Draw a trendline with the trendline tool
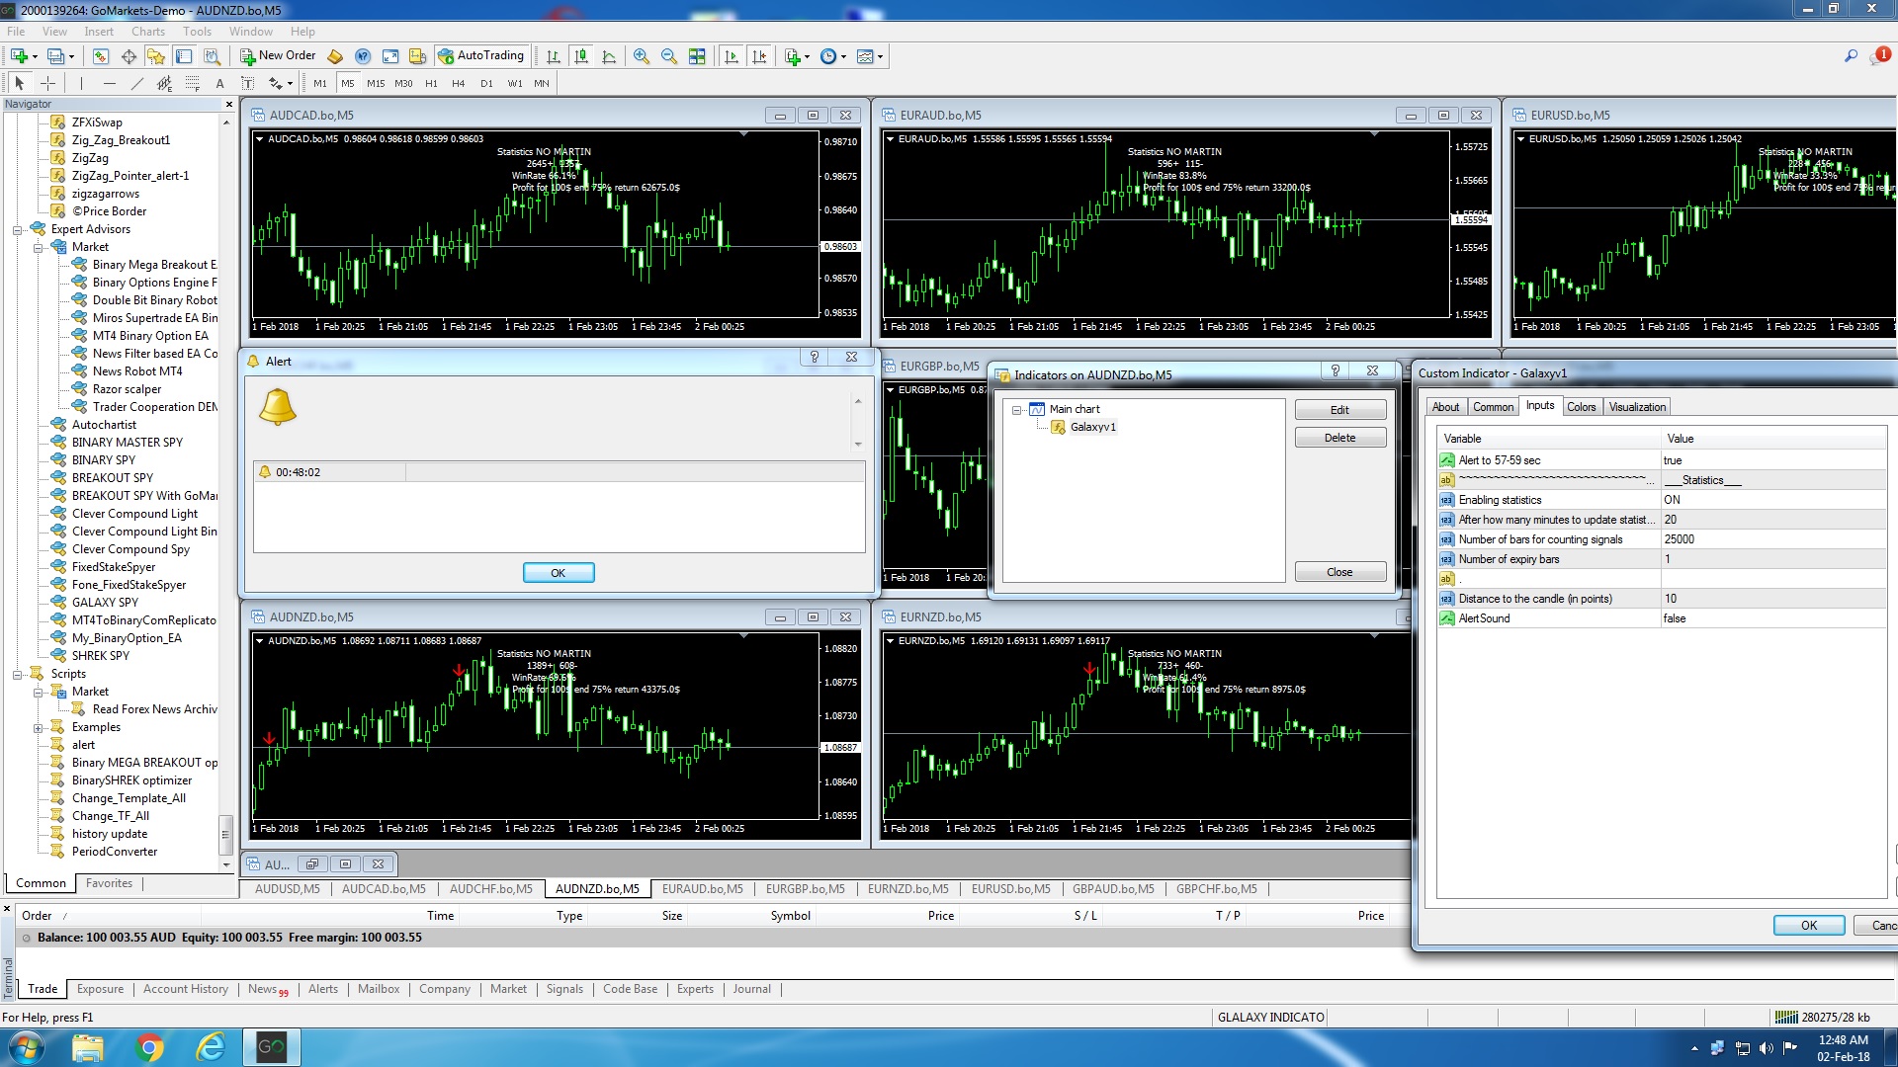This screenshot has height=1067, width=1898. point(137,84)
